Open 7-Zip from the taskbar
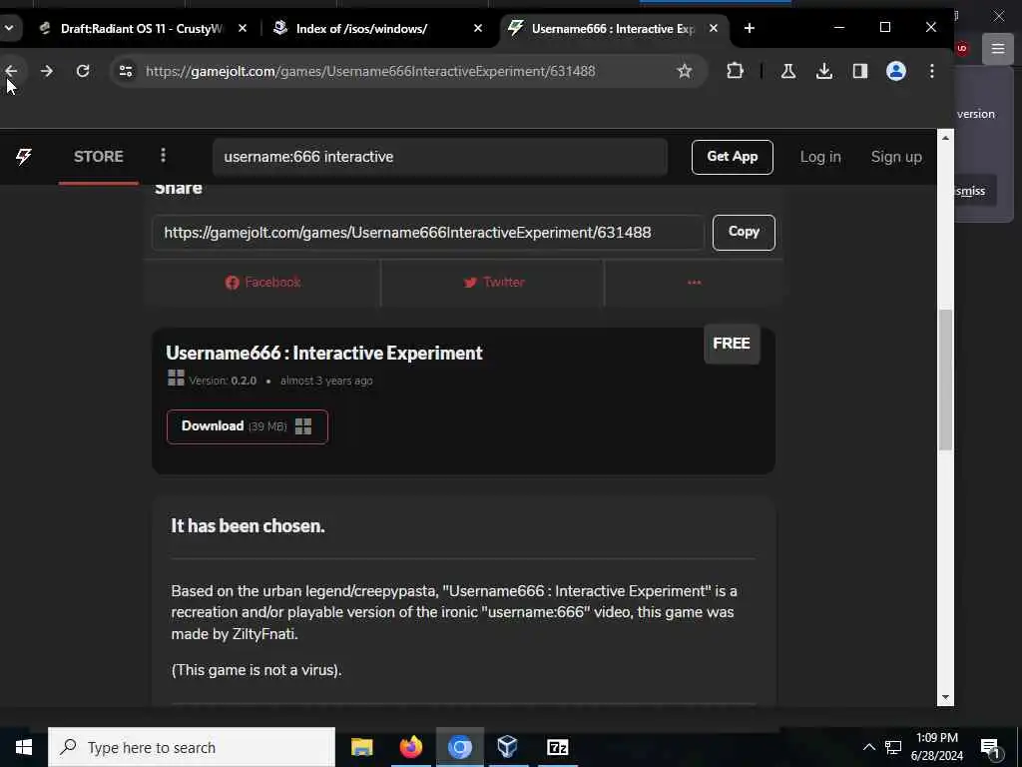Viewport: 1022px width, 767px height. click(557, 747)
